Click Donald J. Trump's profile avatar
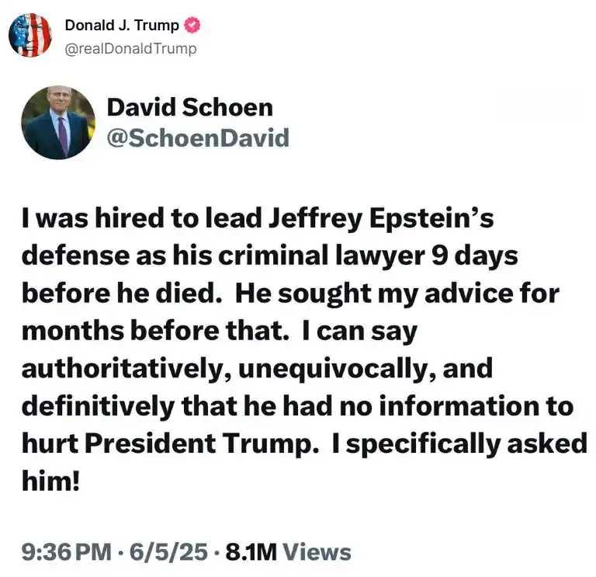596x577 pixels. [x=30, y=35]
